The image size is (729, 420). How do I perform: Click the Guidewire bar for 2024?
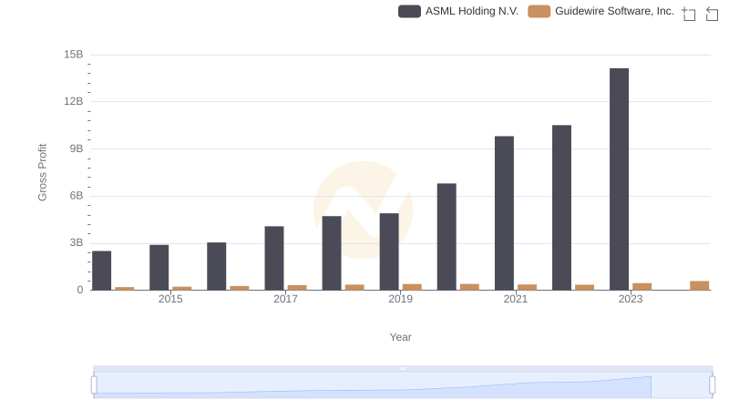coord(699,286)
